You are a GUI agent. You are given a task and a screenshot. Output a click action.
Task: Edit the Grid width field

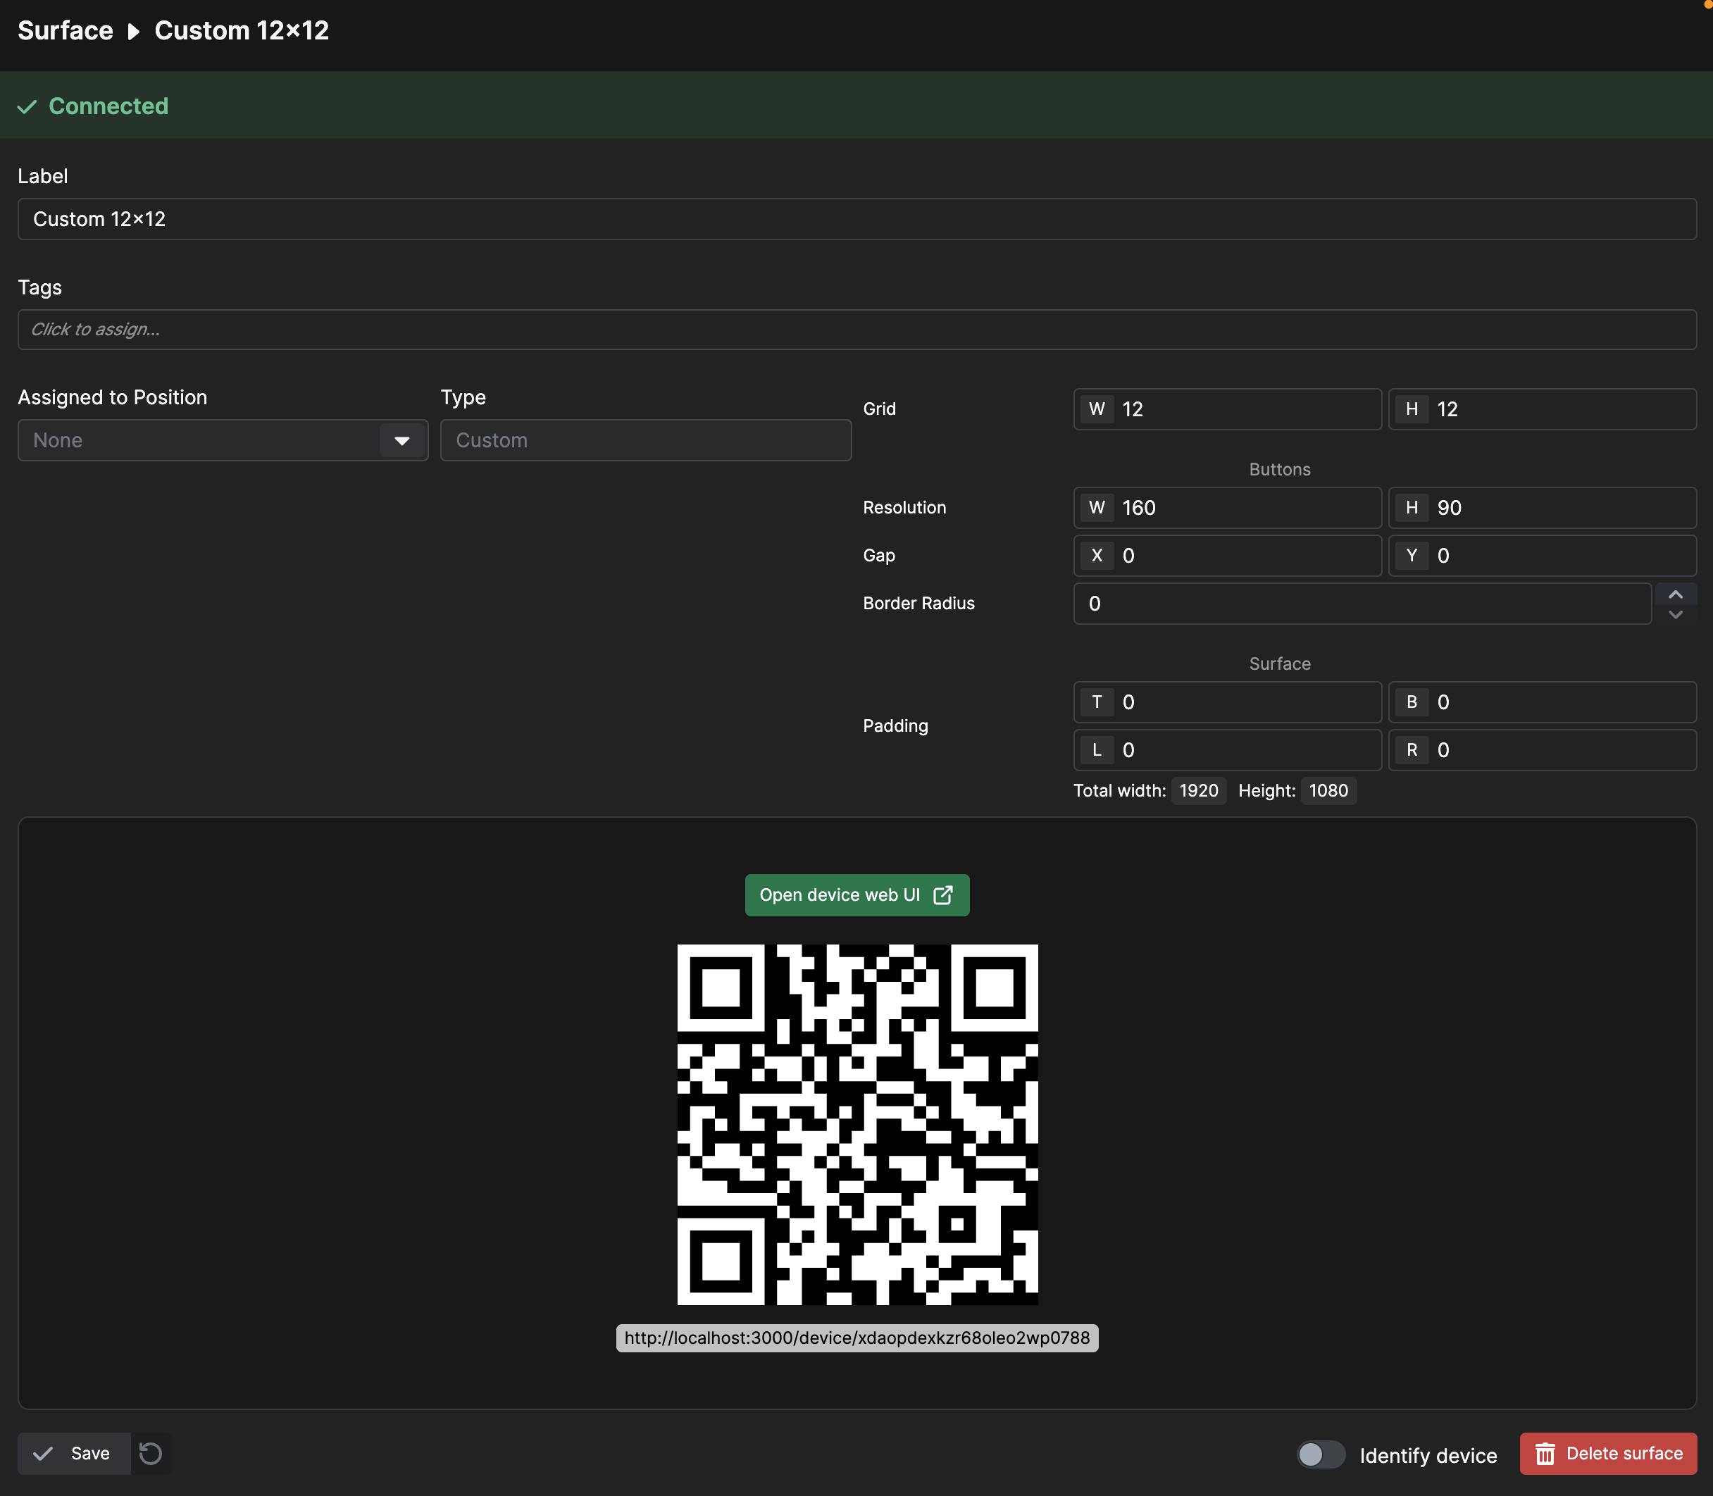(x=1227, y=409)
